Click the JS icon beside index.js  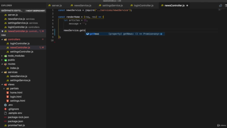7,68
